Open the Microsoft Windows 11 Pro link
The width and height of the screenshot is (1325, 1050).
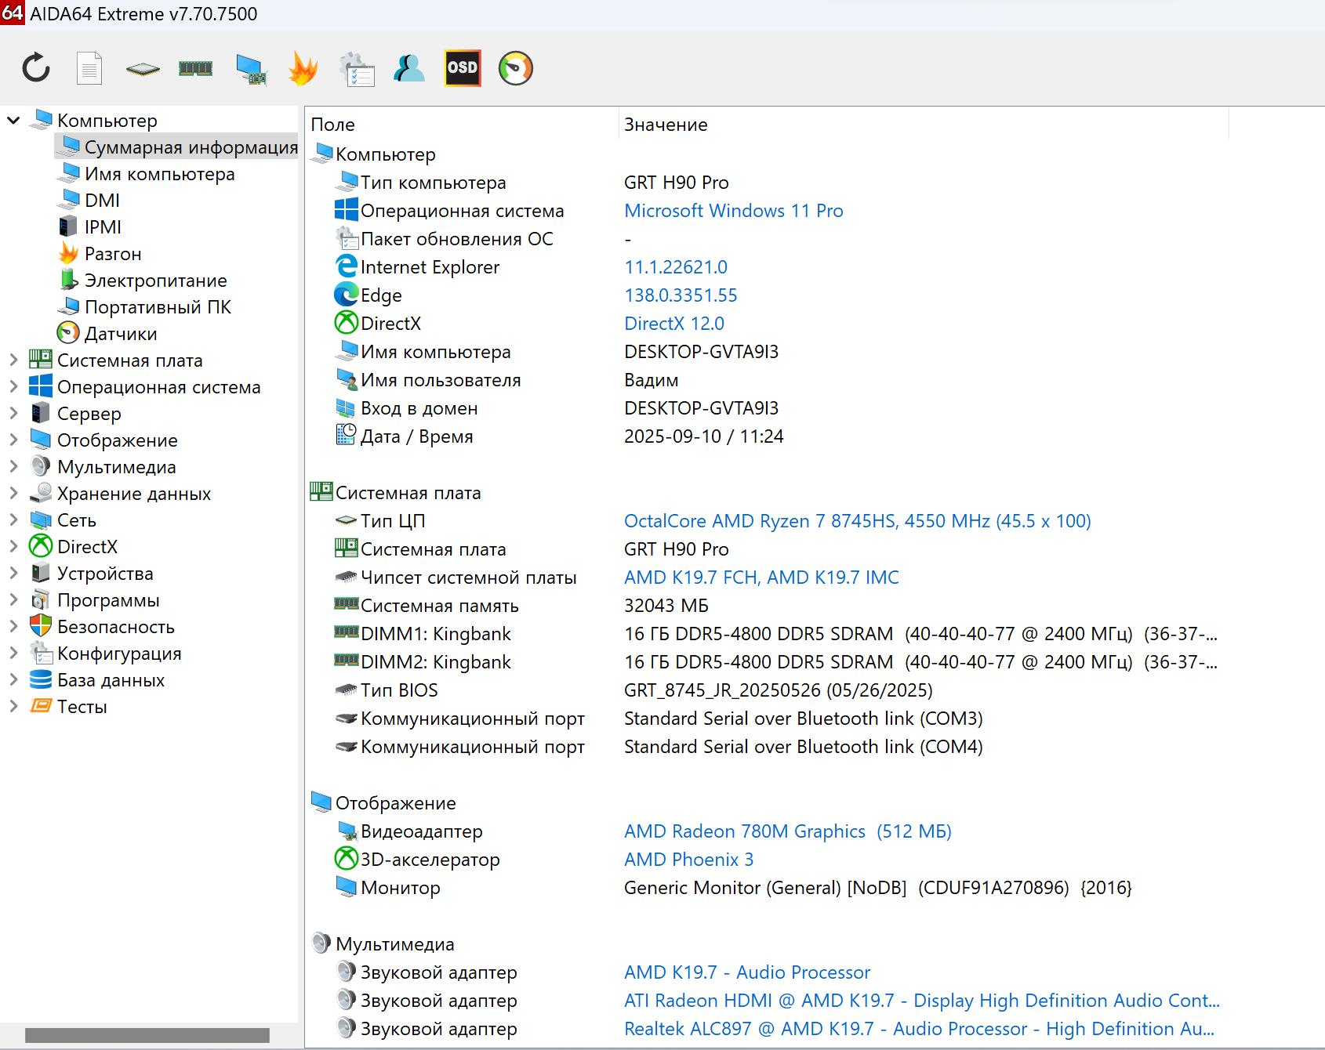point(733,211)
